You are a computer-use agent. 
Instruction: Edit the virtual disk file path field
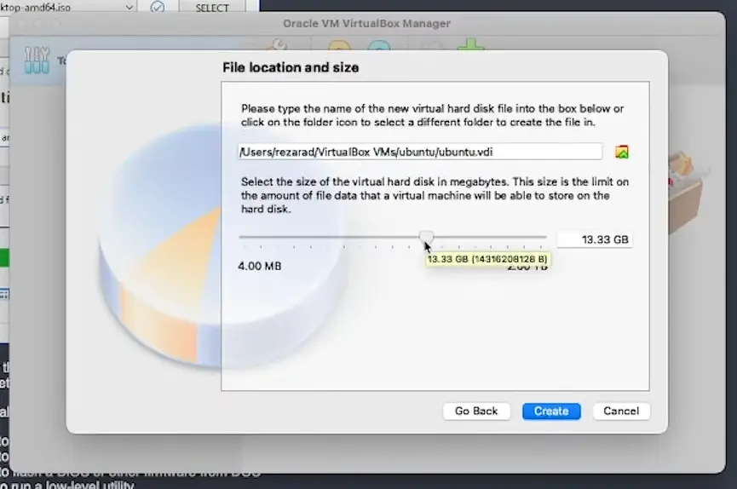pos(420,152)
